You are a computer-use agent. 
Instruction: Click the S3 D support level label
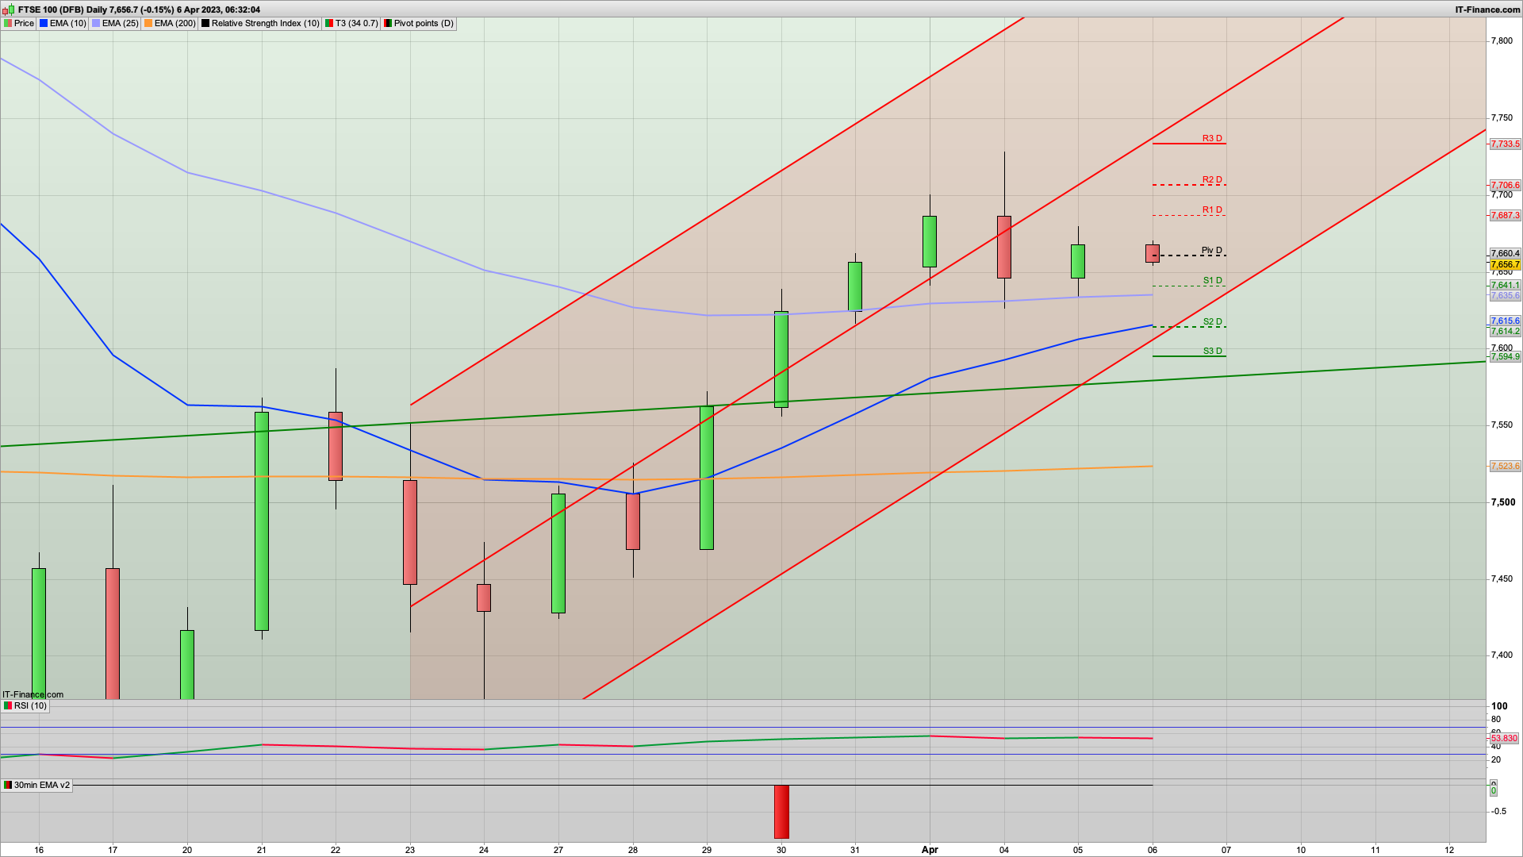(1212, 352)
